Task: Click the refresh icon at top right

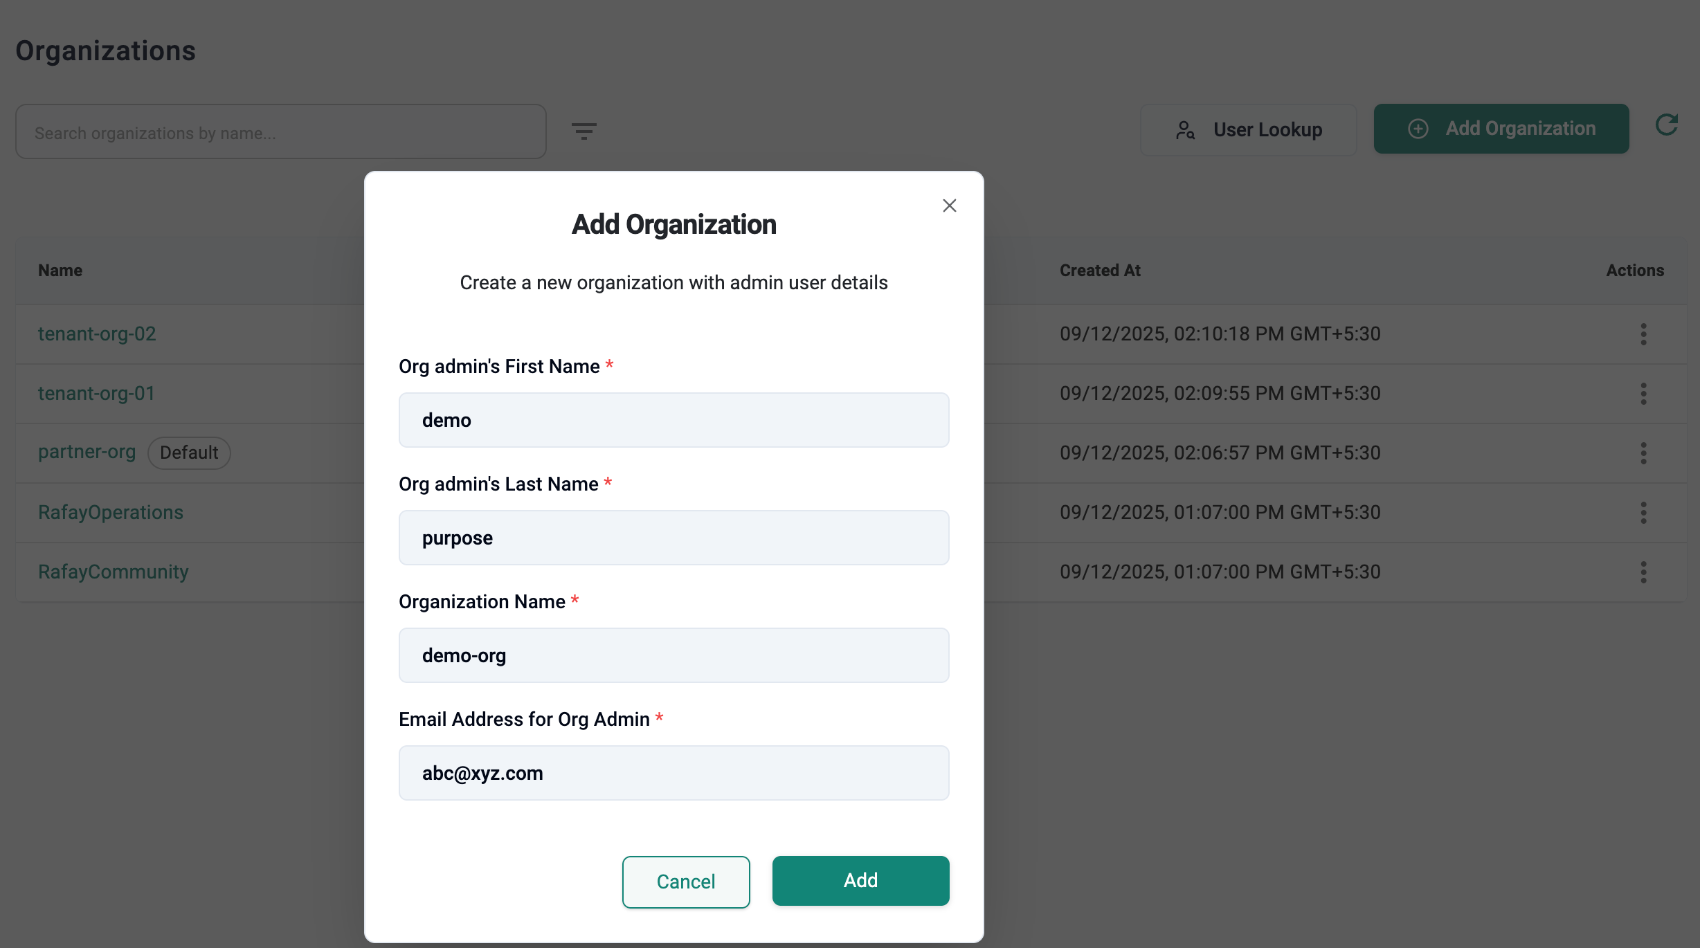Action: (1666, 125)
